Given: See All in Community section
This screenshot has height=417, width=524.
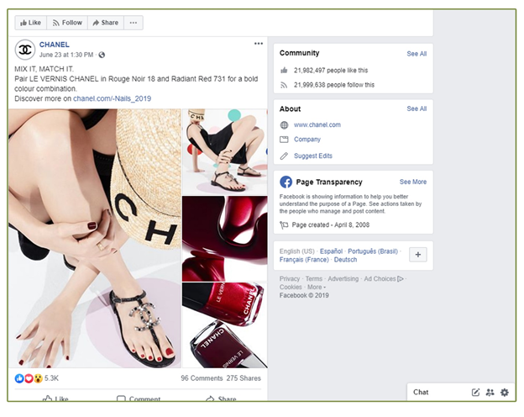Looking at the screenshot, I should coord(417,54).
